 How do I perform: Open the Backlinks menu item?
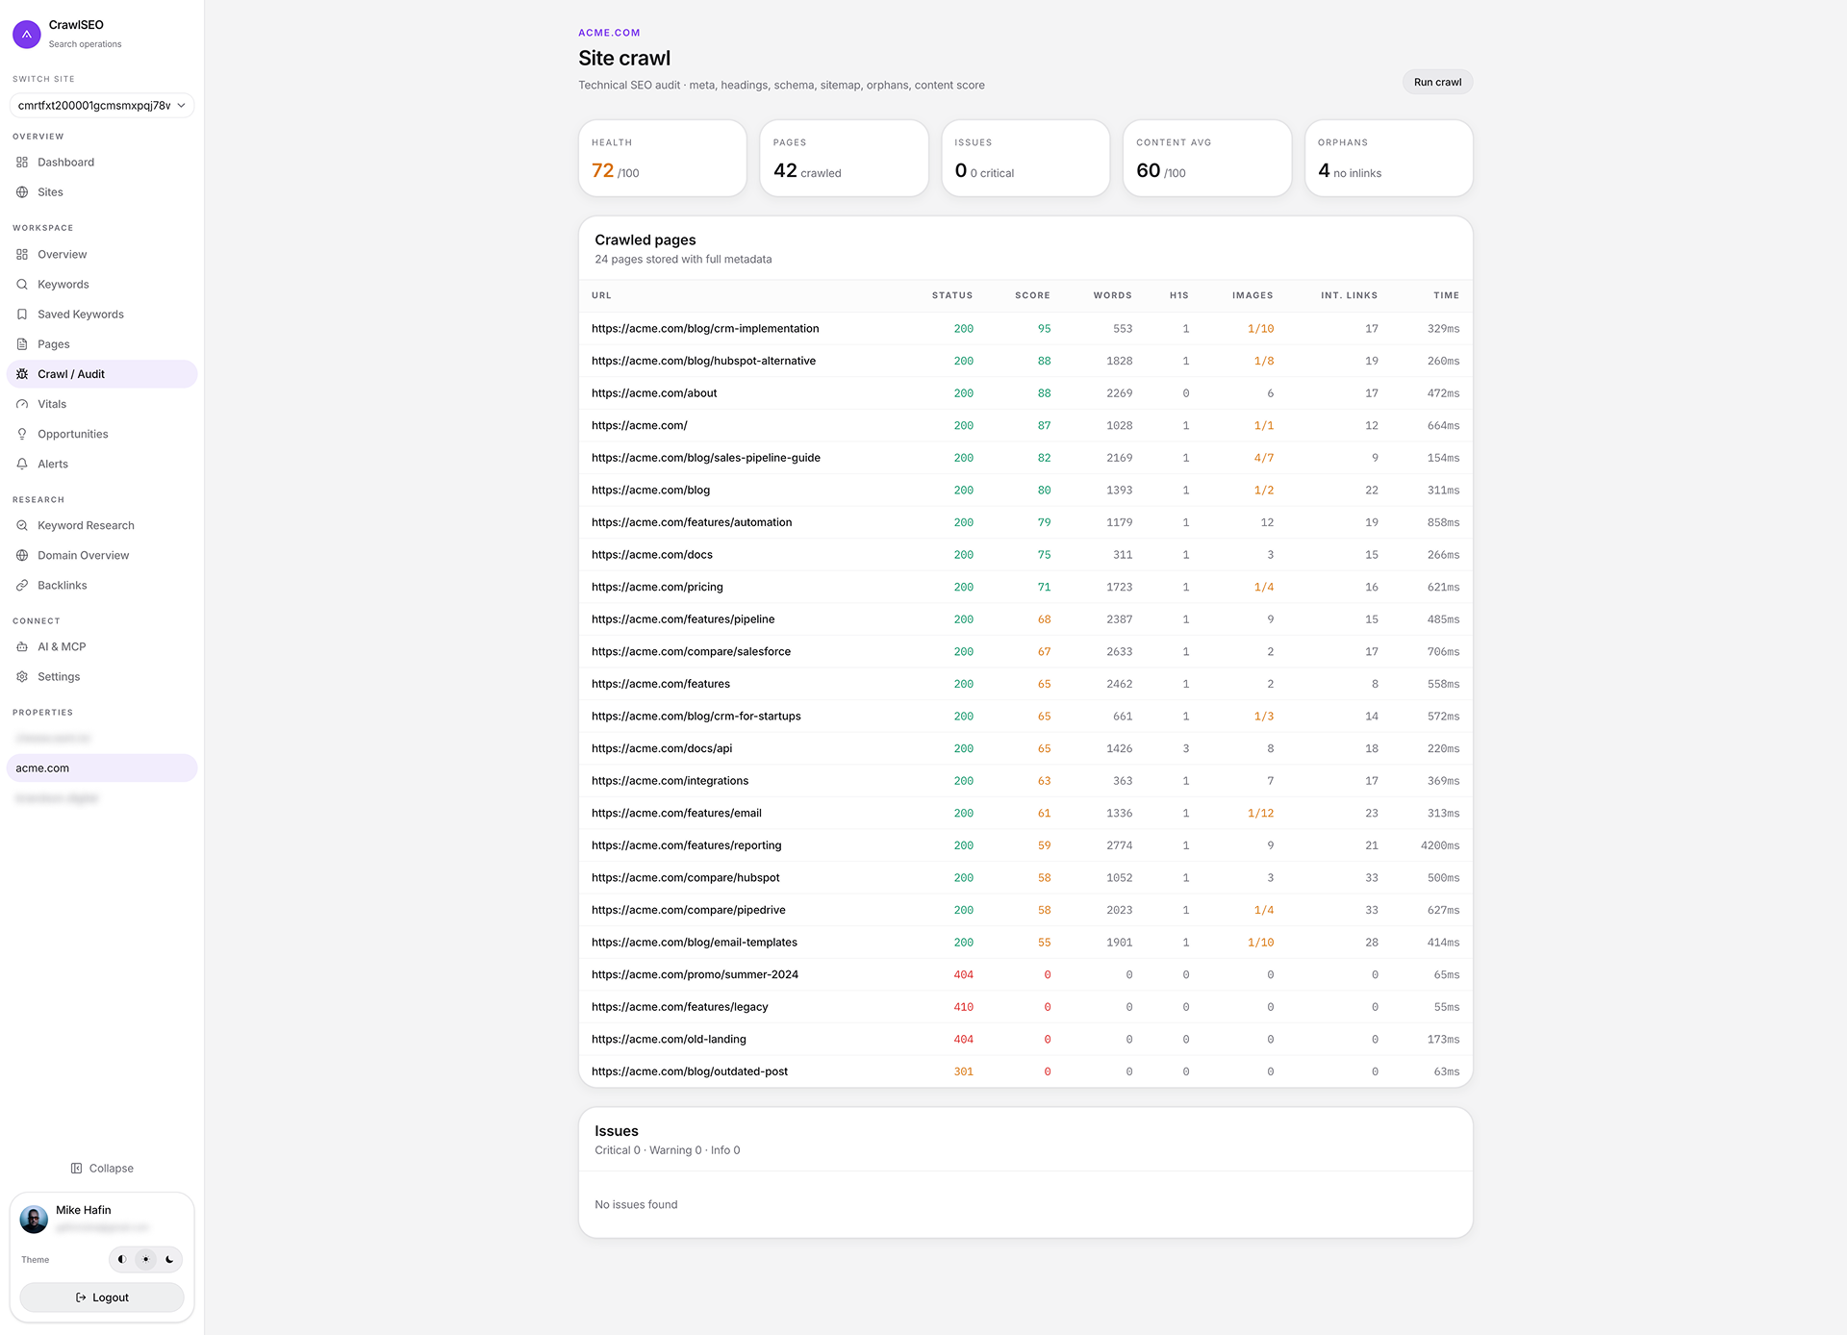coord(102,585)
